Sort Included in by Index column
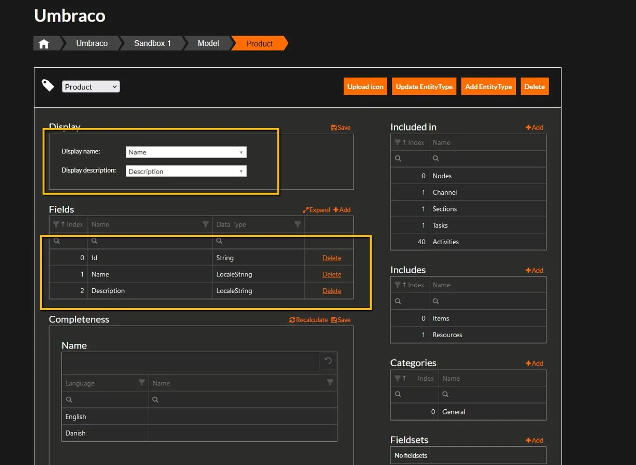Image resolution: width=636 pixels, height=465 pixels. point(413,142)
